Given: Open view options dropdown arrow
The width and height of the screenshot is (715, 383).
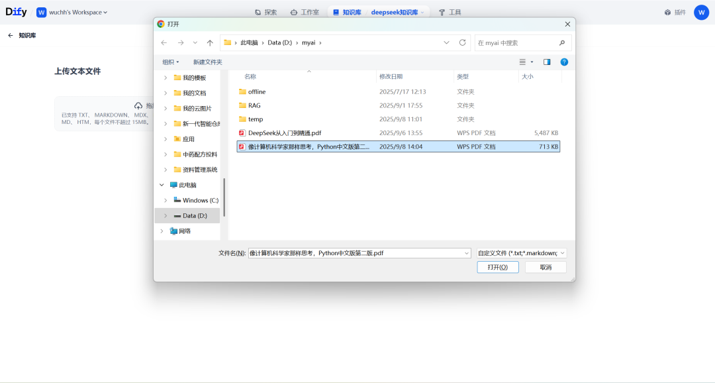Looking at the screenshot, I should 532,62.
